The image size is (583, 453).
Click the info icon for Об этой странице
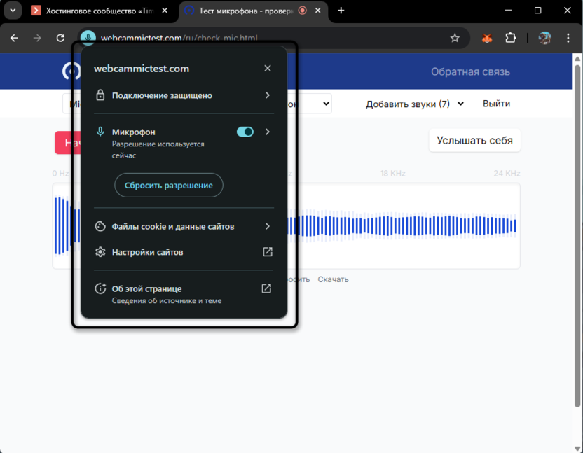pyautogui.click(x=100, y=288)
